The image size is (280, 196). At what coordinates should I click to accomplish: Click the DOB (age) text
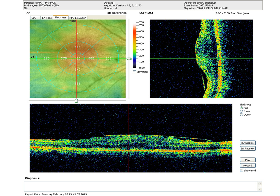coord(41,6)
